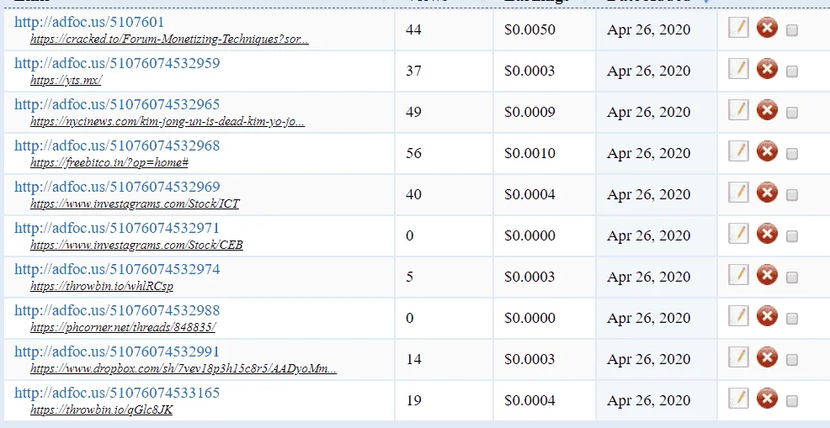Edit the phcorner.net link entry

click(x=738, y=316)
